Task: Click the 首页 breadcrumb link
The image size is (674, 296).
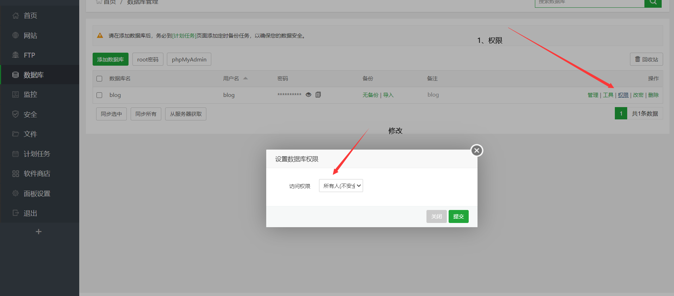Action: point(110,2)
